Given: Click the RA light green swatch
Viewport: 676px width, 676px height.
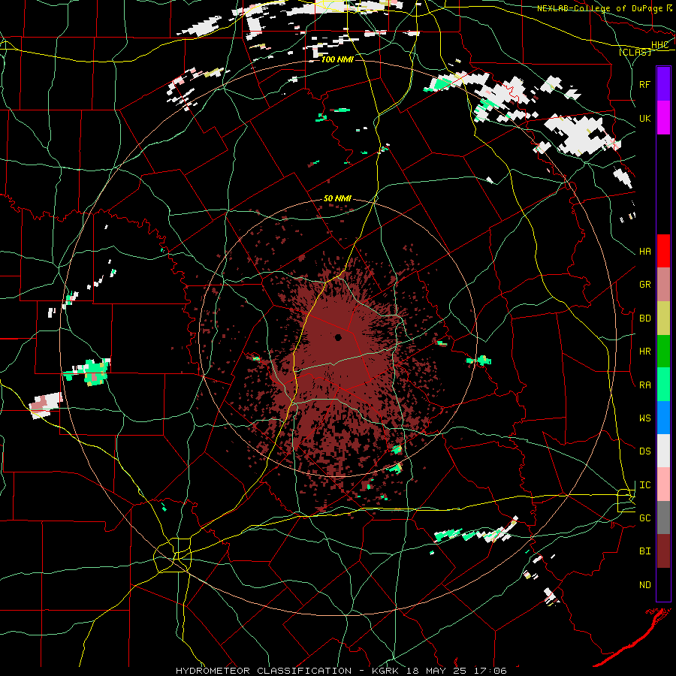Looking at the screenshot, I should pyautogui.click(x=663, y=385).
